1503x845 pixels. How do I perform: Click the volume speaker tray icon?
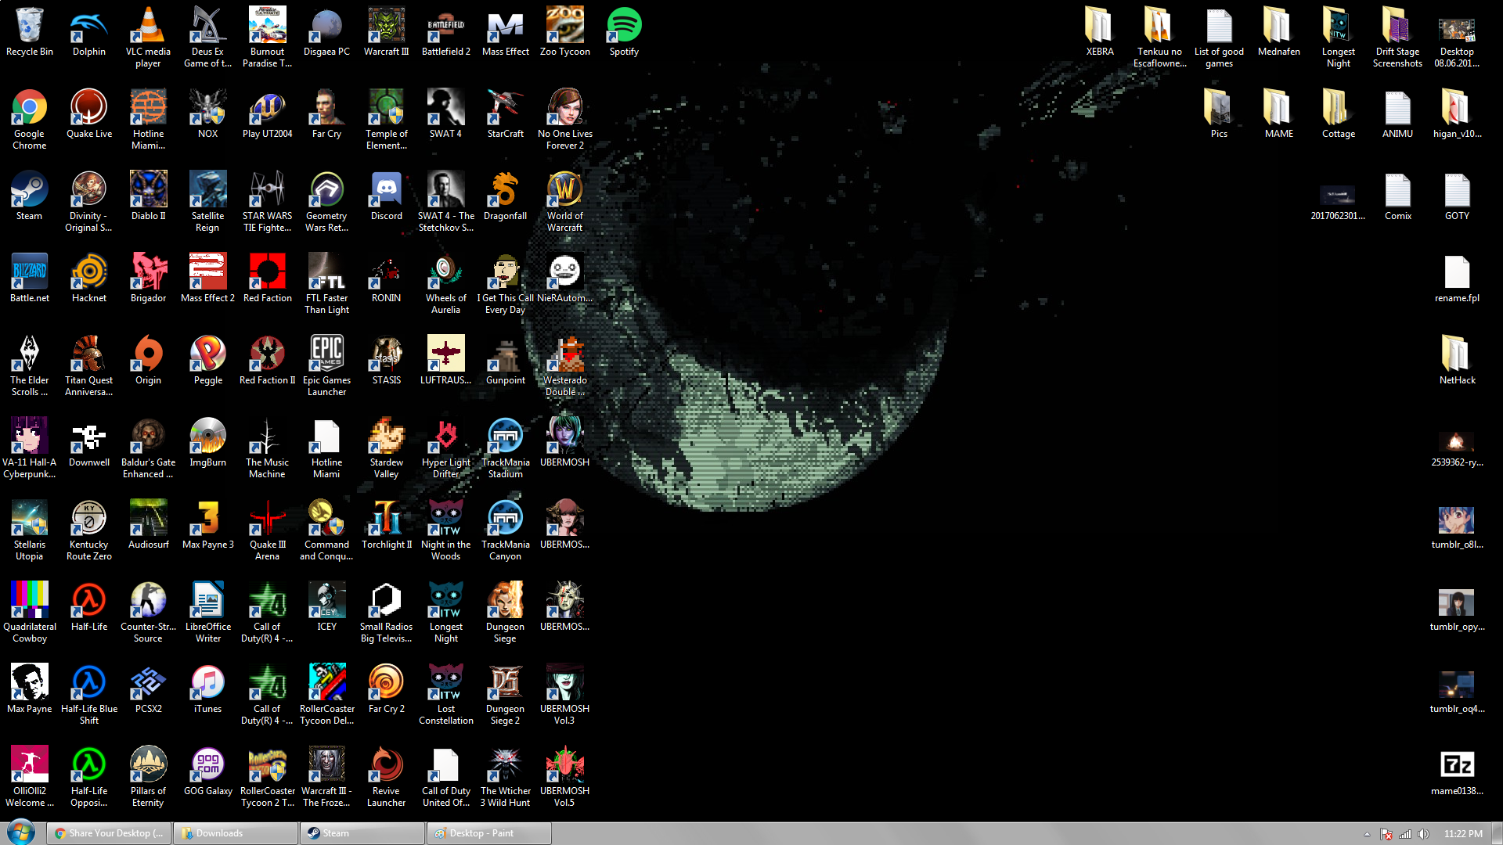pos(1424,834)
